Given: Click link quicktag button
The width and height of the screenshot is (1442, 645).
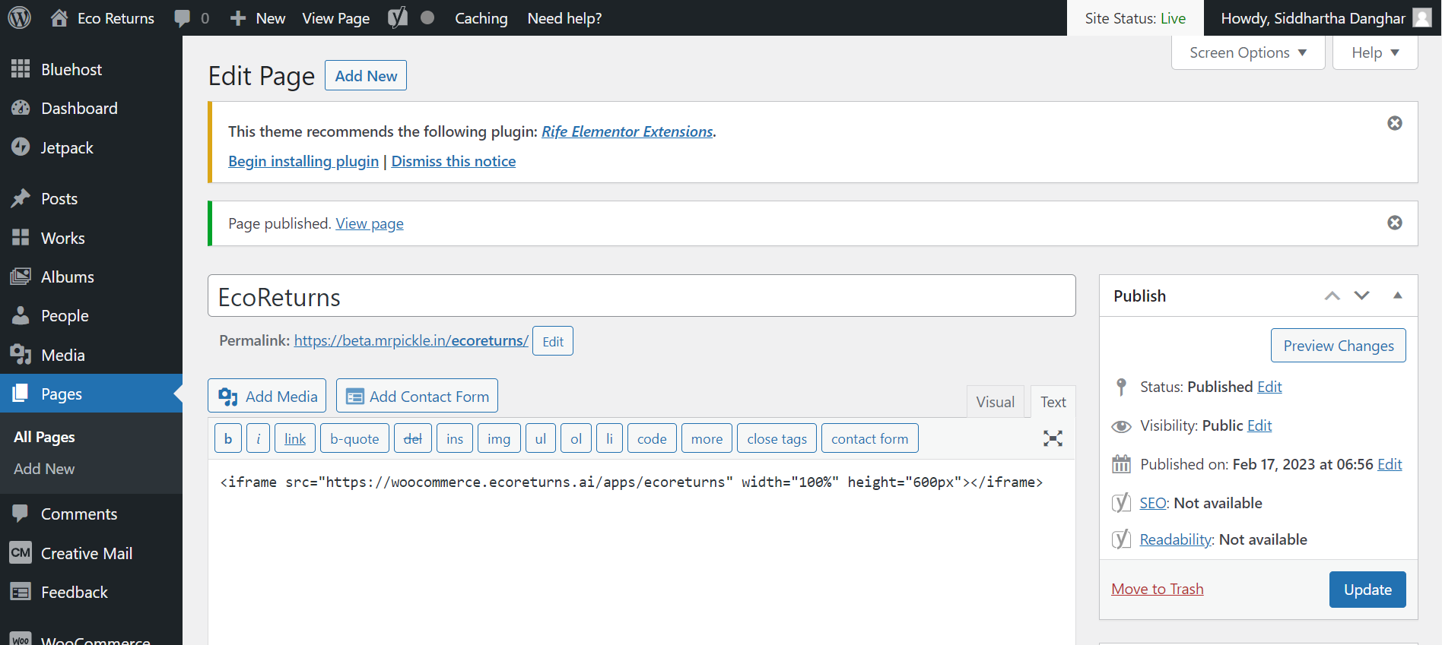Looking at the screenshot, I should click(x=295, y=438).
